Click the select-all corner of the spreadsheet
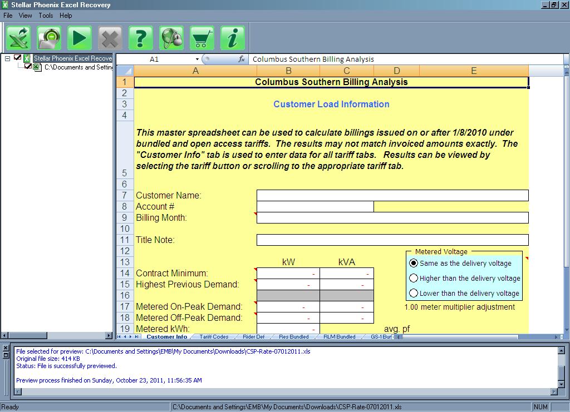 125,71
